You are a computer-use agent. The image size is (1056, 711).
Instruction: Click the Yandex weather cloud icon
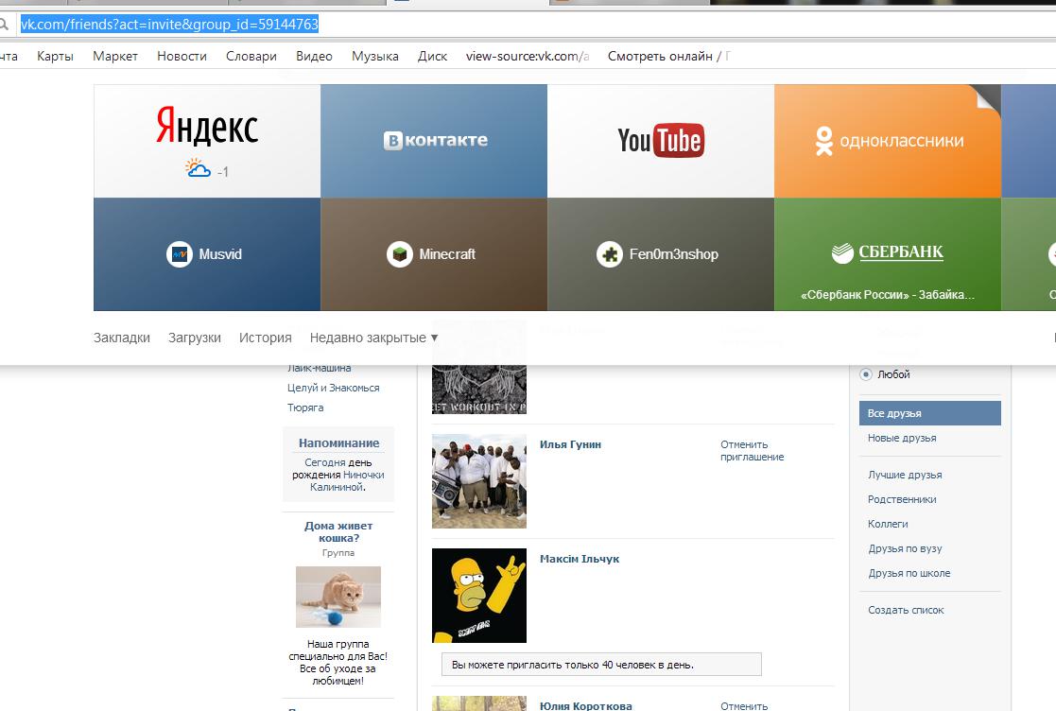point(198,168)
